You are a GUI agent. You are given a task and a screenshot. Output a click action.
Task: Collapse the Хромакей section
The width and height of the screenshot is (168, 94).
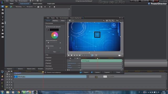(x=45, y=23)
